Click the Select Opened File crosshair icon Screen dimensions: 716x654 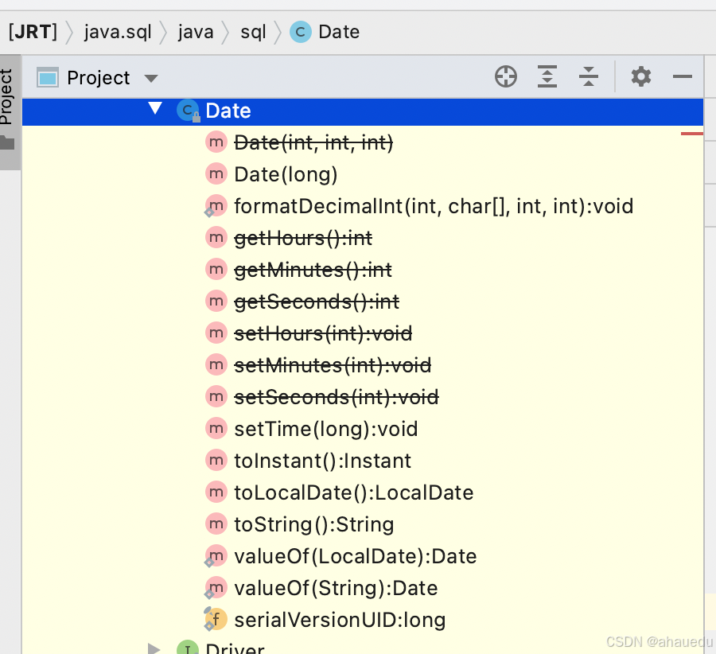tap(506, 76)
